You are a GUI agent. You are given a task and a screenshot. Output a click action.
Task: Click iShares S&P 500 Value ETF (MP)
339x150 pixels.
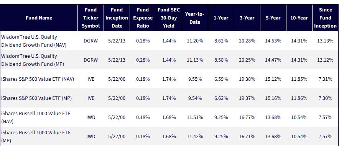pyautogui.click(x=36, y=98)
